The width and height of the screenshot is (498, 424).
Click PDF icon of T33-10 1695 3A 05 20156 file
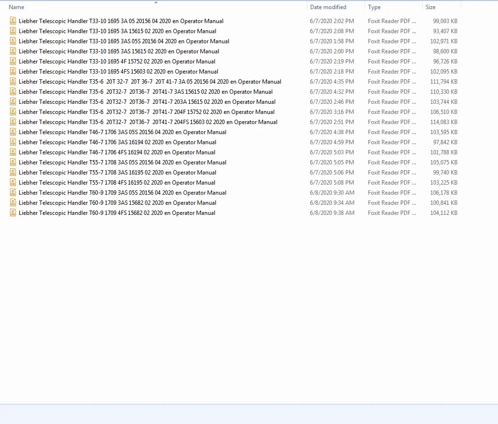coord(13,21)
